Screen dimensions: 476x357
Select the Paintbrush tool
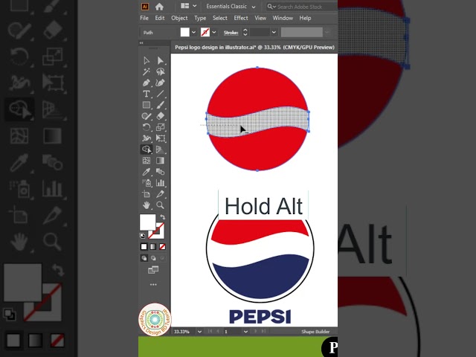pyautogui.click(x=160, y=105)
